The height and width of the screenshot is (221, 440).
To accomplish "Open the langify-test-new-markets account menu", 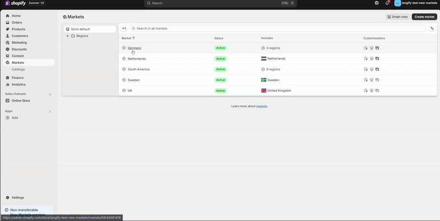I will [416, 3].
